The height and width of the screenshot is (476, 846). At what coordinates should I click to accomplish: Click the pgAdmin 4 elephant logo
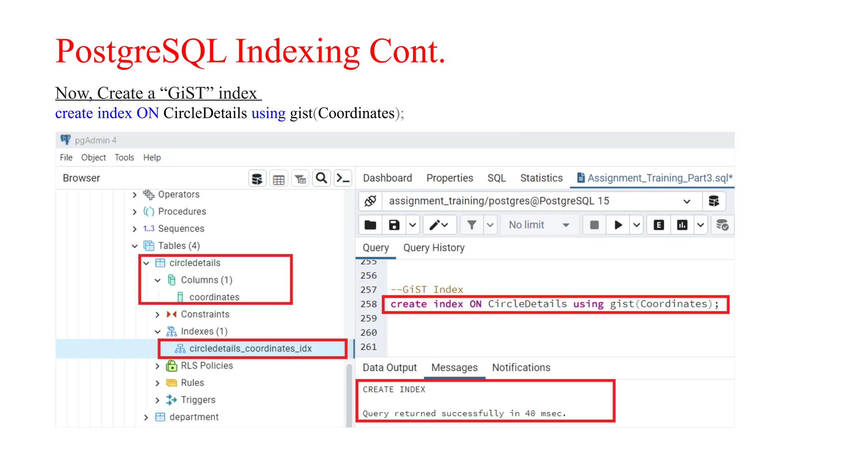coord(65,140)
